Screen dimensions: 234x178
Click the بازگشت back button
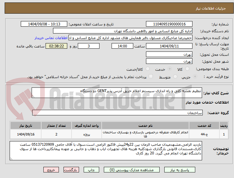[71, 170]
